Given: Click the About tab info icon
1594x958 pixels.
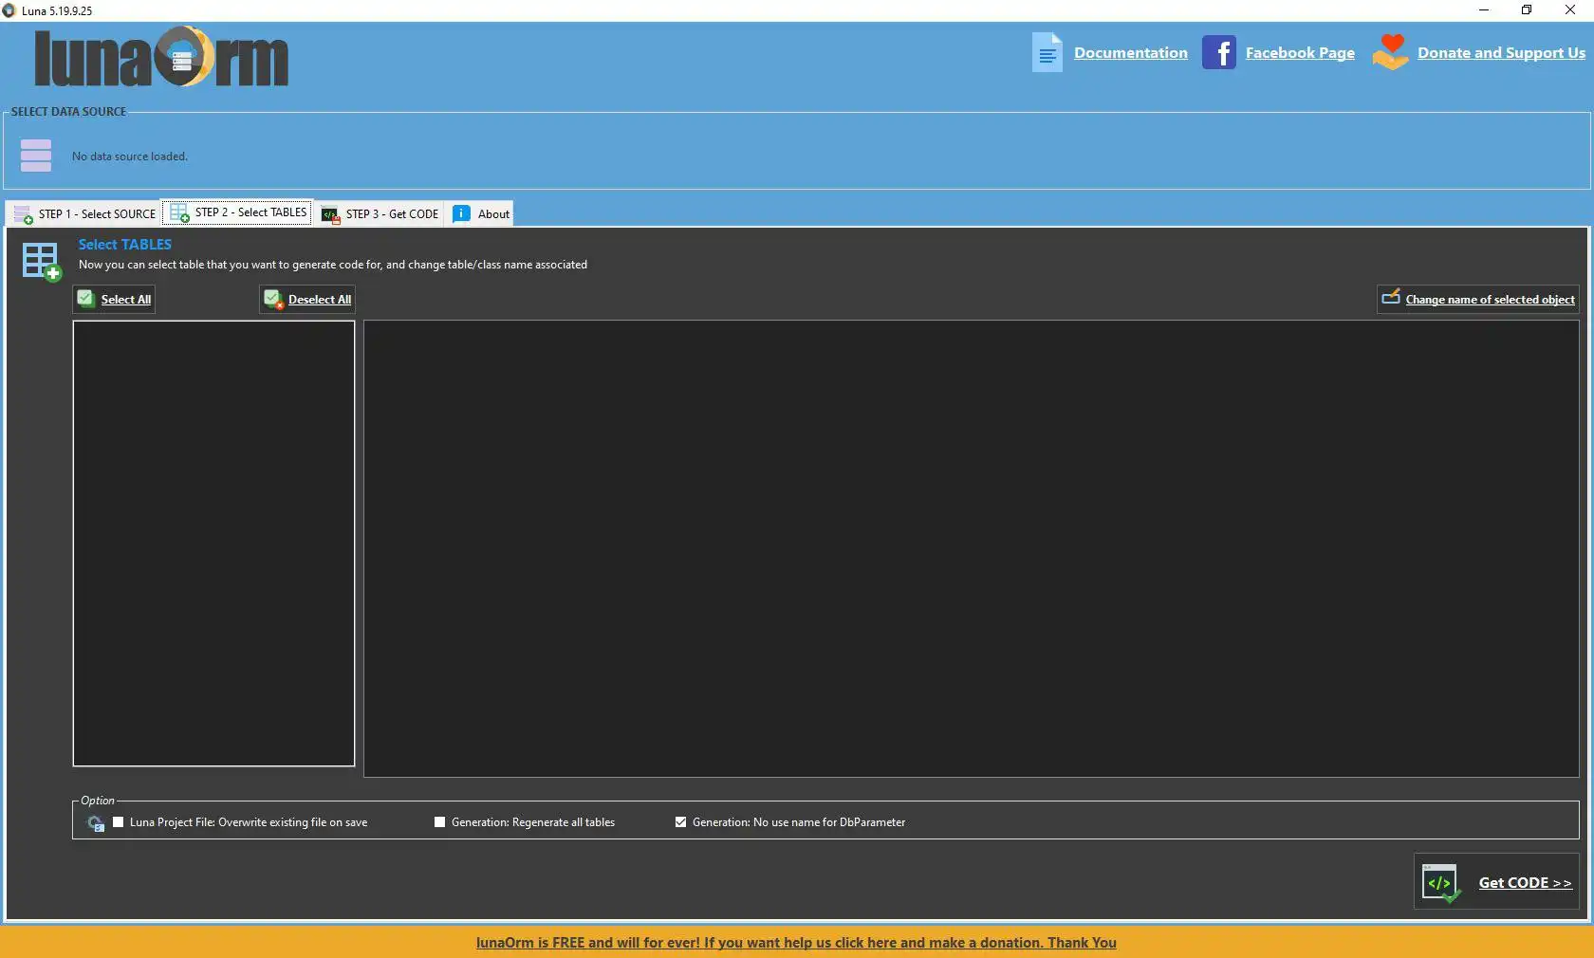Looking at the screenshot, I should pyautogui.click(x=462, y=213).
